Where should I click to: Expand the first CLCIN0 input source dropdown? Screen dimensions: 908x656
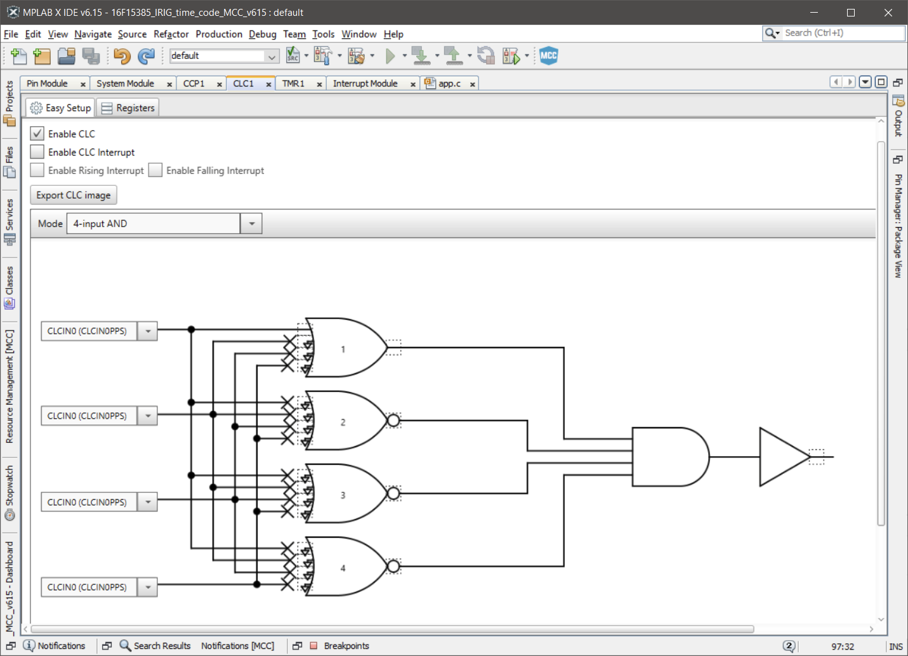click(148, 331)
